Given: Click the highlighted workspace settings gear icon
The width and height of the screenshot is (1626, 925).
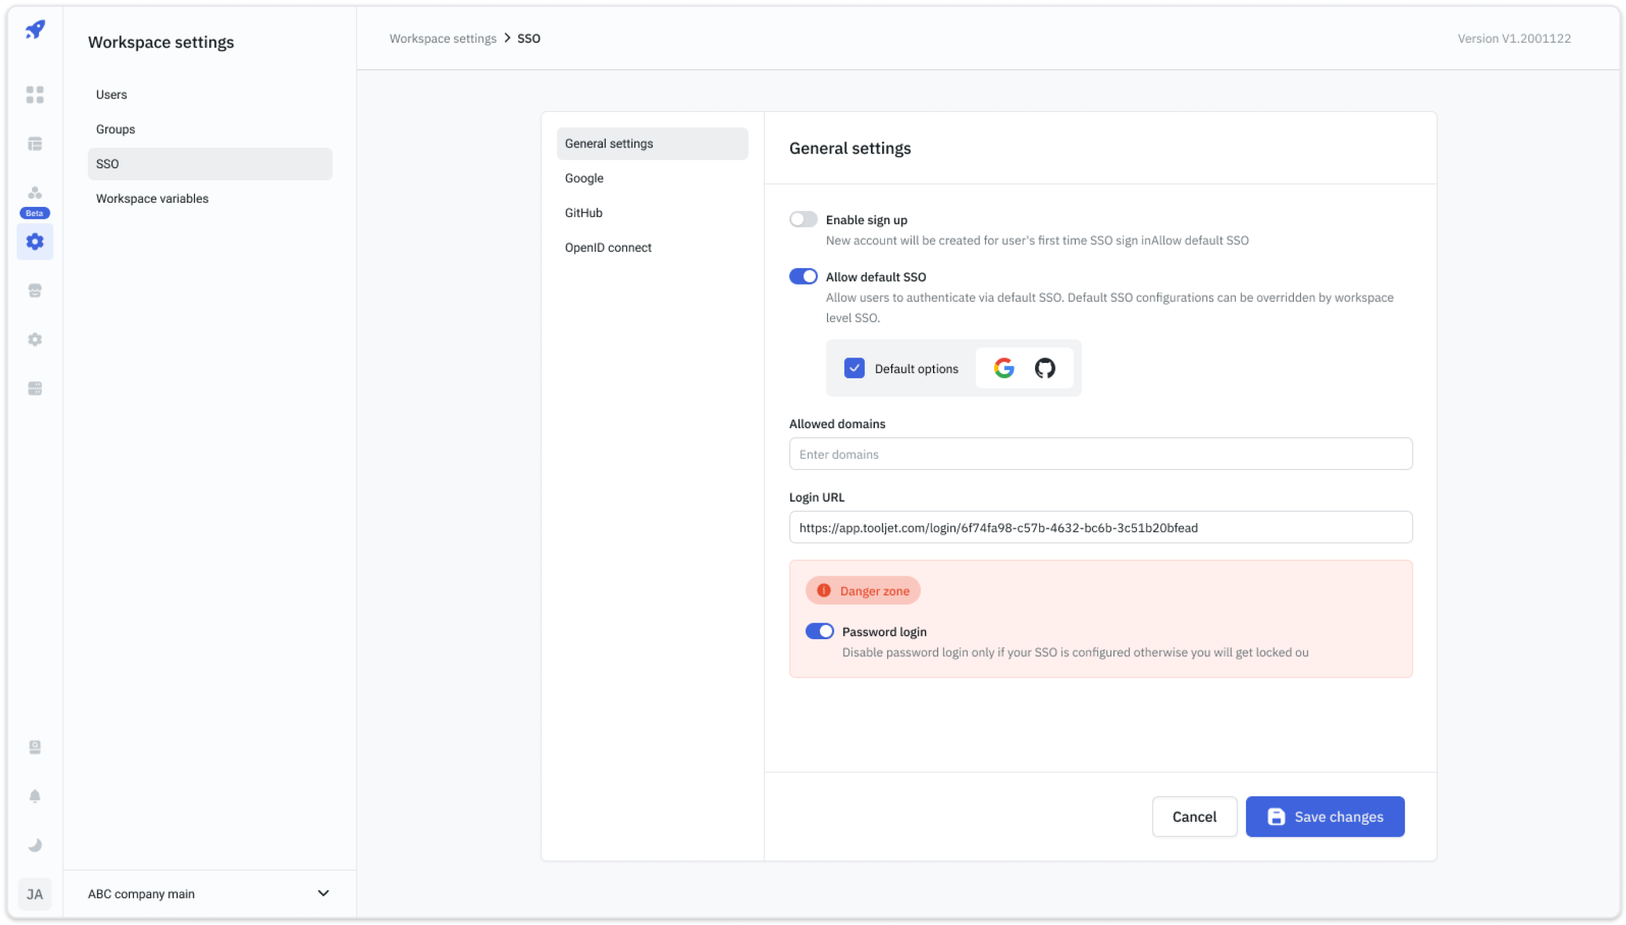Looking at the screenshot, I should click(x=35, y=241).
